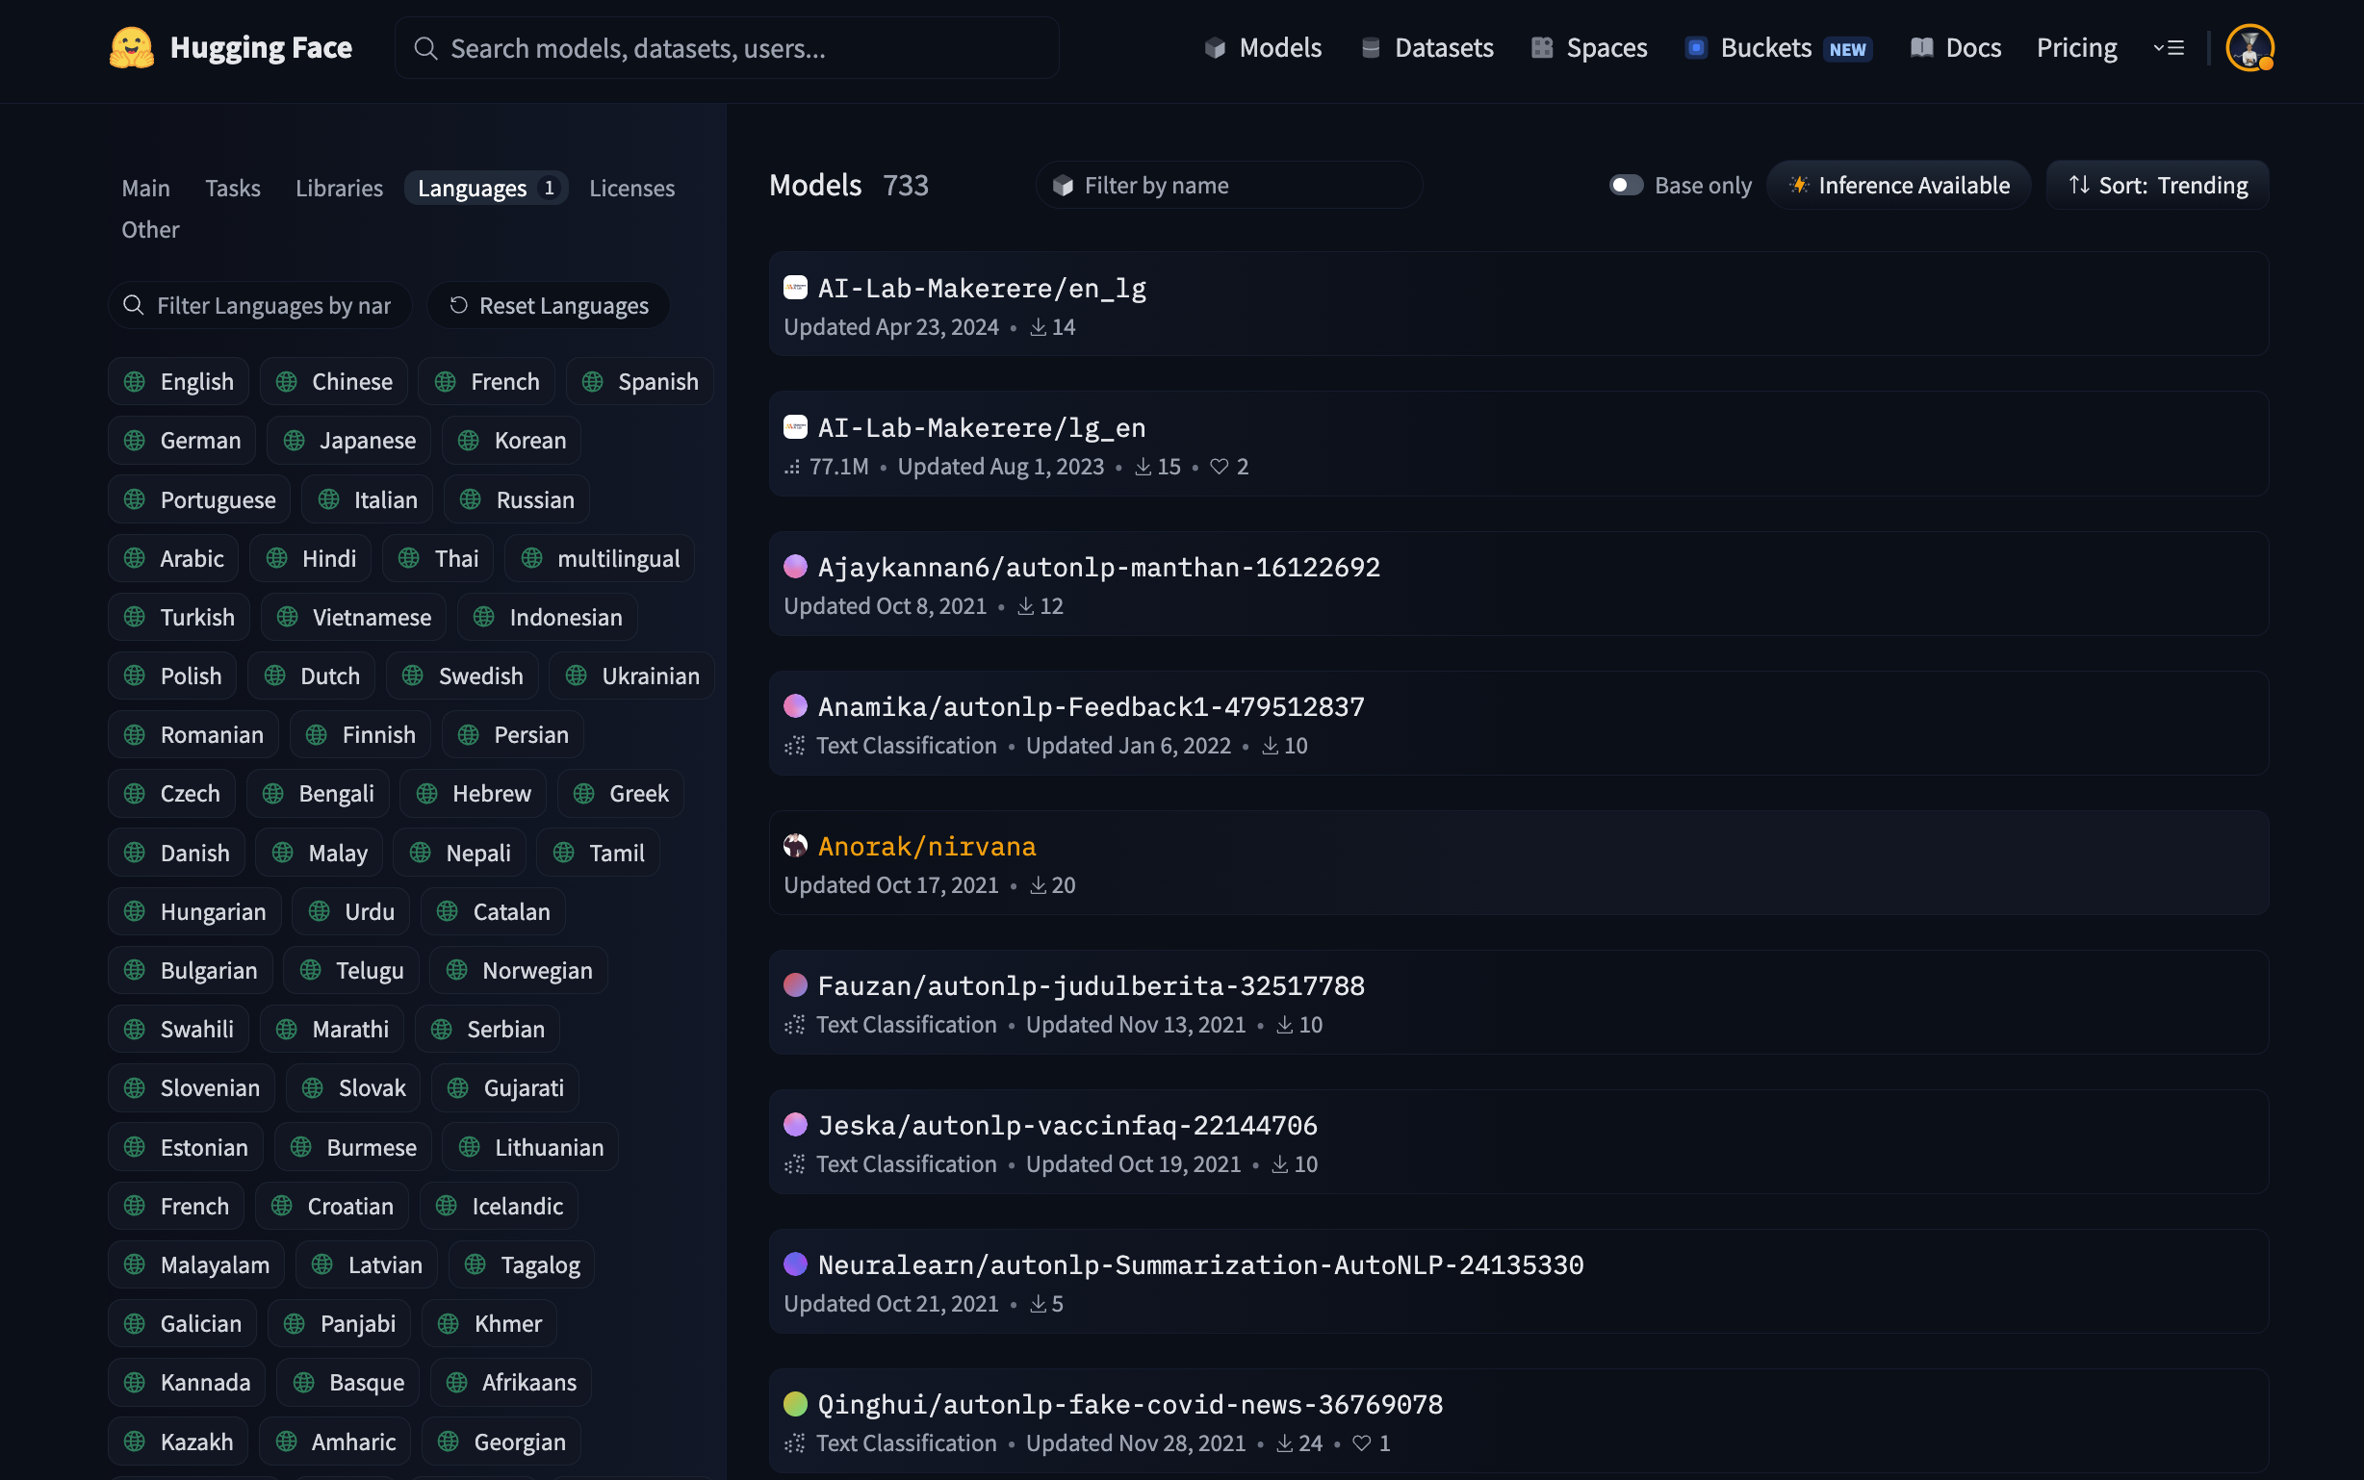Focus the Search models, datasets, users field

click(727, 48)
